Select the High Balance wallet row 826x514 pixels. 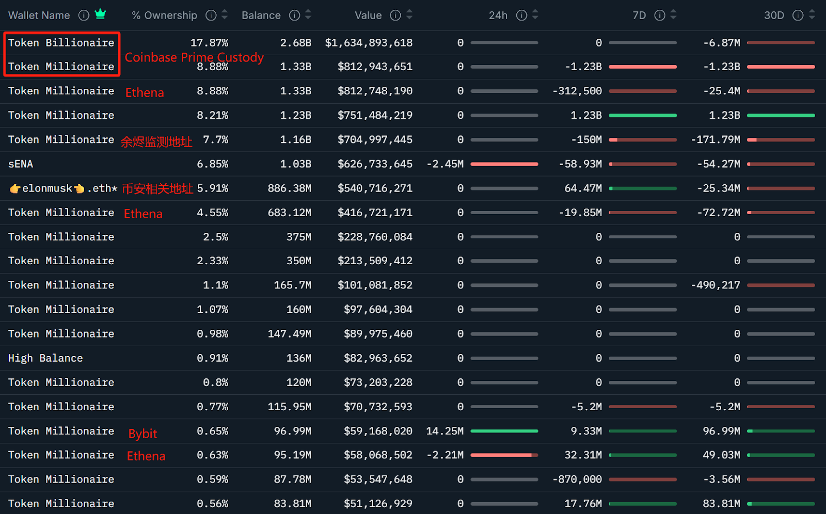[45, 358]
